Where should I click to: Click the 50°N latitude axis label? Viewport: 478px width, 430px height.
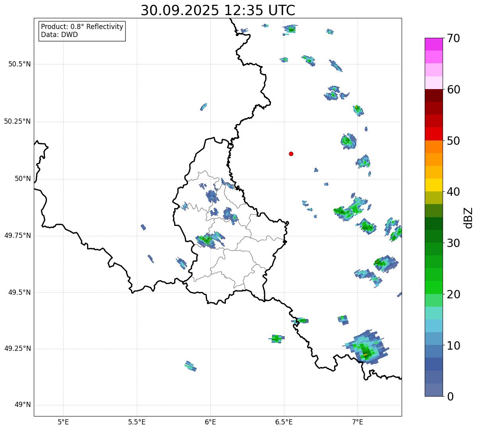coord(22,179)
